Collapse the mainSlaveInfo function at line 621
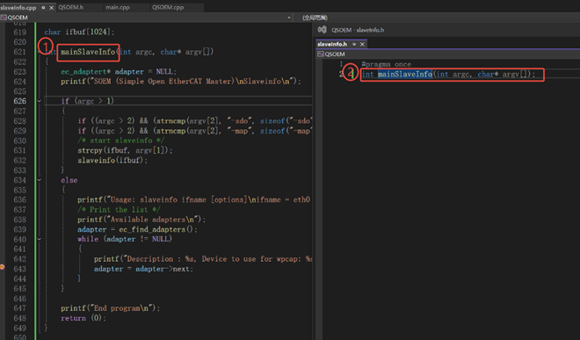 point(40,52)
